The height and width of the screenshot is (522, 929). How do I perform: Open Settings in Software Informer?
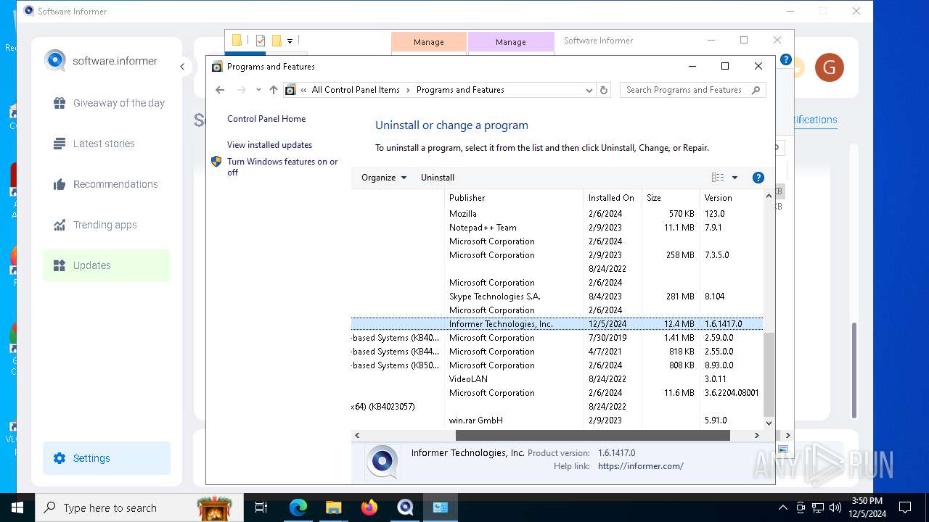pos(107,458)
